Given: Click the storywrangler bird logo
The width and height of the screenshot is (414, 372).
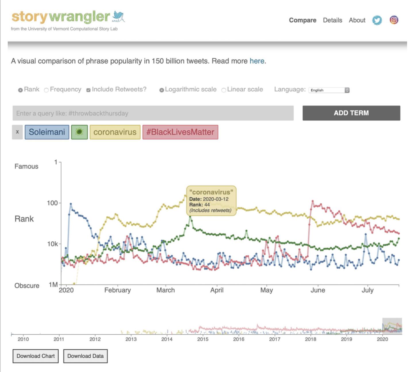Looking at the screenshot, I should [118, 17].
